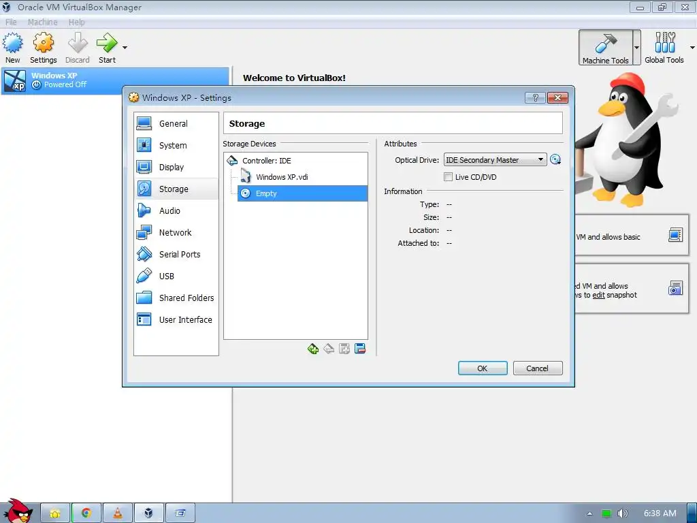Click the Details tool icon in welcome pane
Viewport: 697px width, 523px height.
(x=675, y=235)
